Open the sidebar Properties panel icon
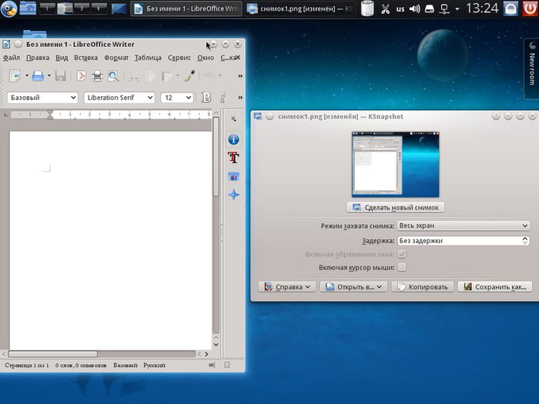 233,139
